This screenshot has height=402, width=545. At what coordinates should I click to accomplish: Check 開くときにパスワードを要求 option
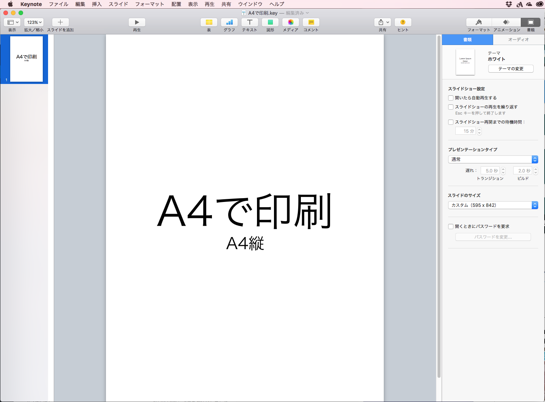(x=451, y=227)
